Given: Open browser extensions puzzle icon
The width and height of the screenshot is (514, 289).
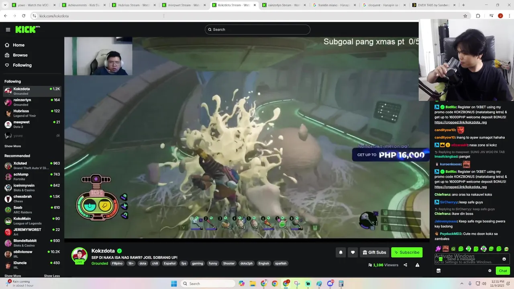Looking at the screenshot, I should coord(478,16).
